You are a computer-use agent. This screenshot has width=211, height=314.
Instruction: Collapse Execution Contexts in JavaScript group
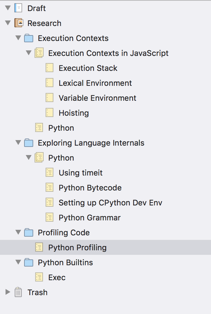tap(29, 53)
